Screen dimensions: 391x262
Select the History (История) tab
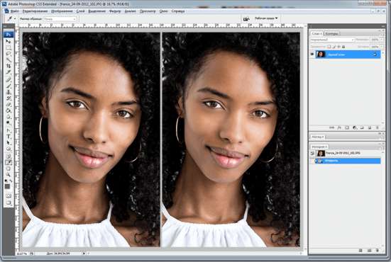click(319, 147)
